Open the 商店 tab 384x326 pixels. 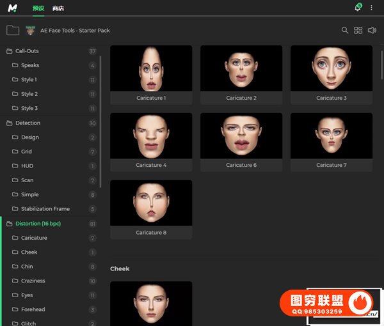[x=58, y=8]
